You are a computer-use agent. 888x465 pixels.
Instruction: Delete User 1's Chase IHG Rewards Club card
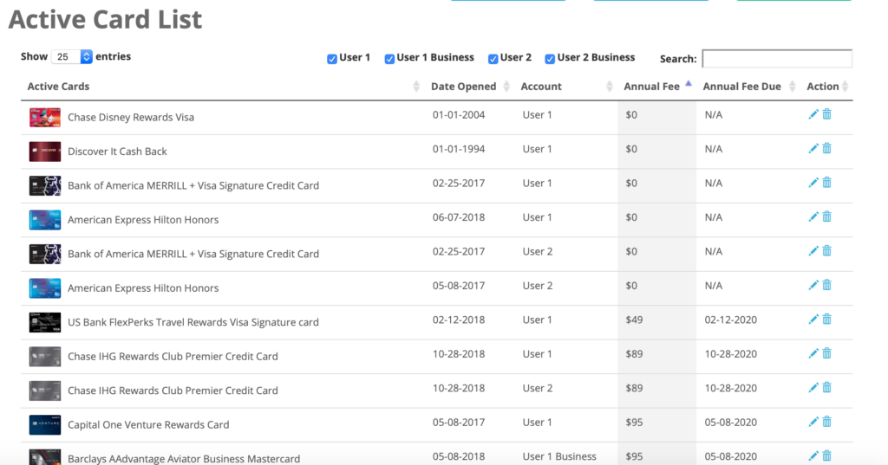pos(826,353)
